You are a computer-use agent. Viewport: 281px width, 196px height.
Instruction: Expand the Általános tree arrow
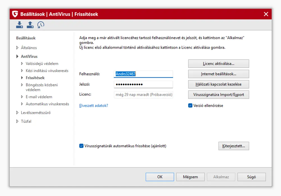click(x=17, y=48)
